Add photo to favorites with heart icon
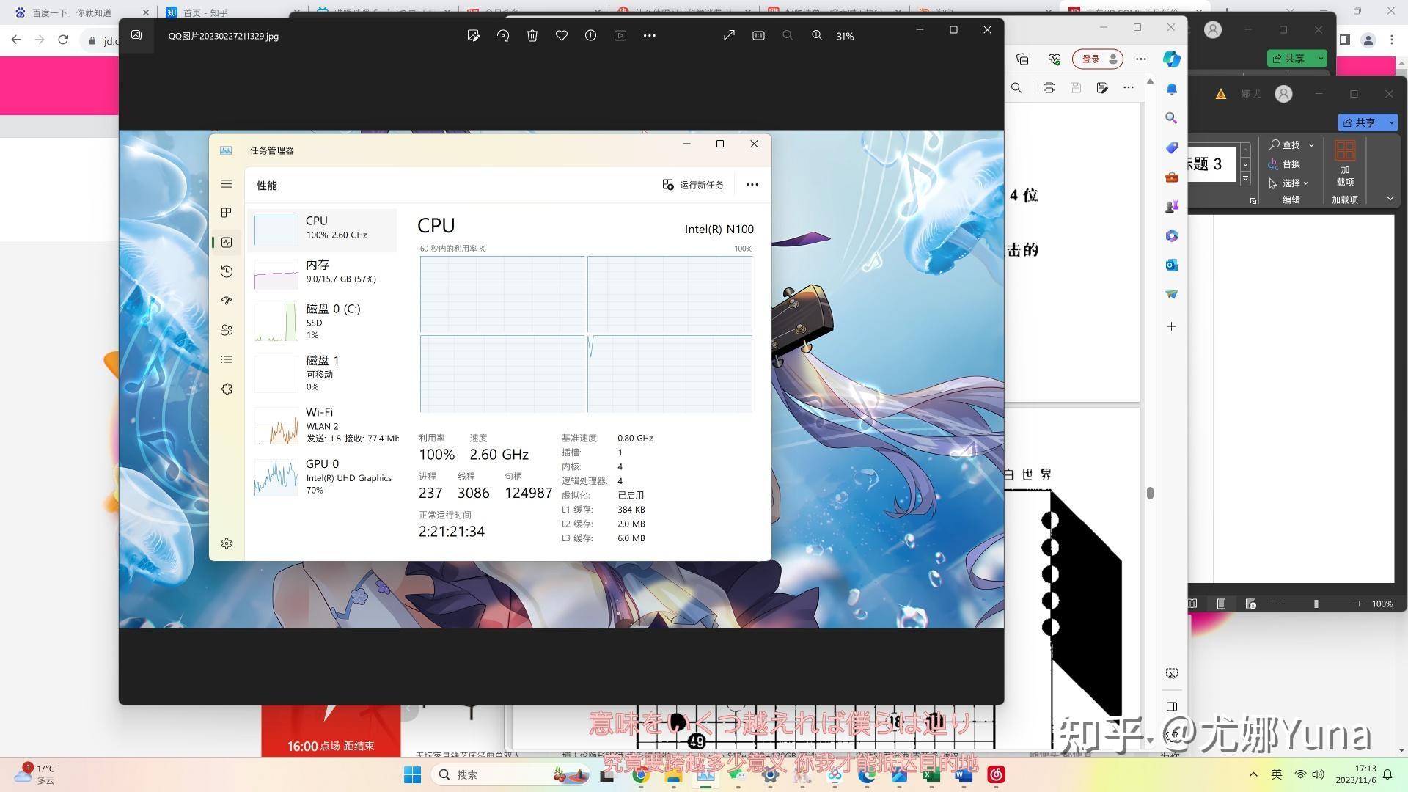 pos(561,35)
